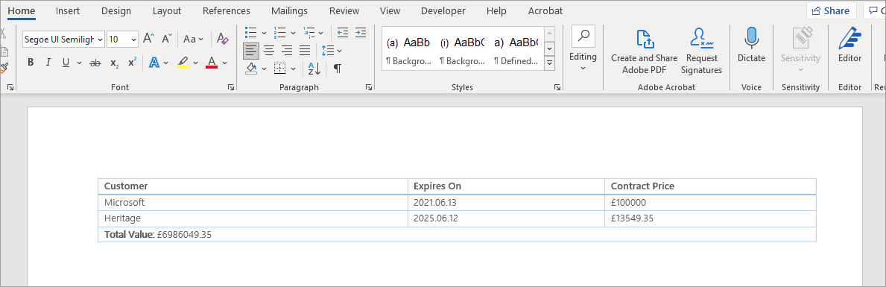Select Align Left paragraph alignment
The width and height of the screenshot is (886, 287).
(x=251, y=51)
